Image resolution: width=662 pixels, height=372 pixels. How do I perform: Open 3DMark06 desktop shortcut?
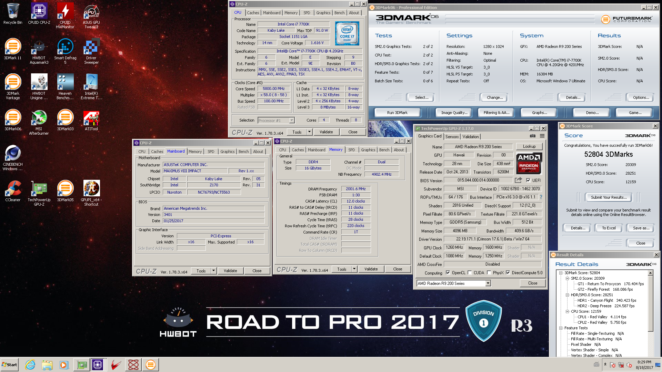(x=13, y=120)
